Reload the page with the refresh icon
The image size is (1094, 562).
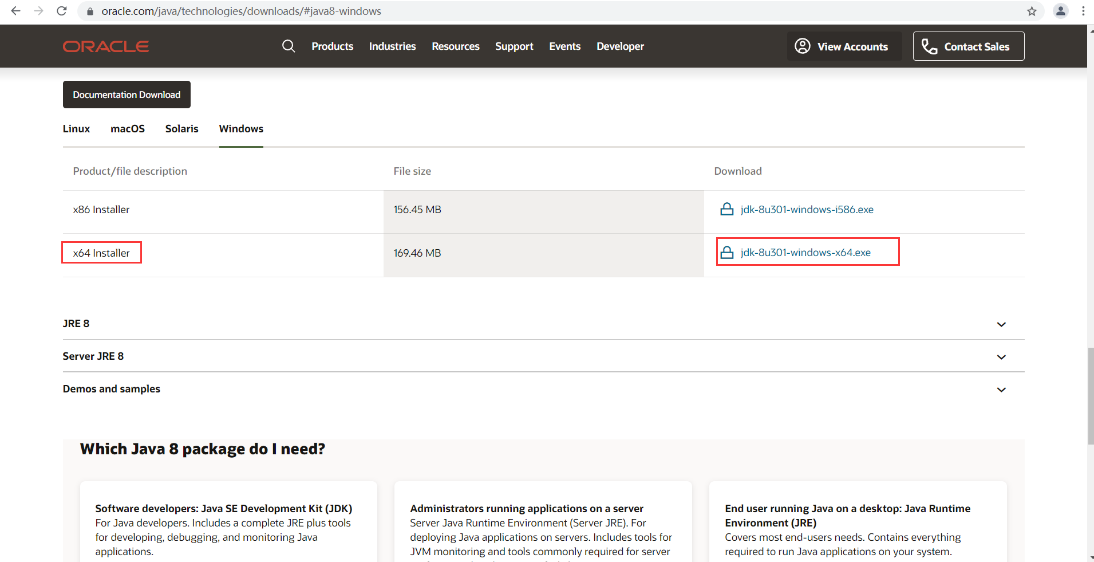point(62,11)
